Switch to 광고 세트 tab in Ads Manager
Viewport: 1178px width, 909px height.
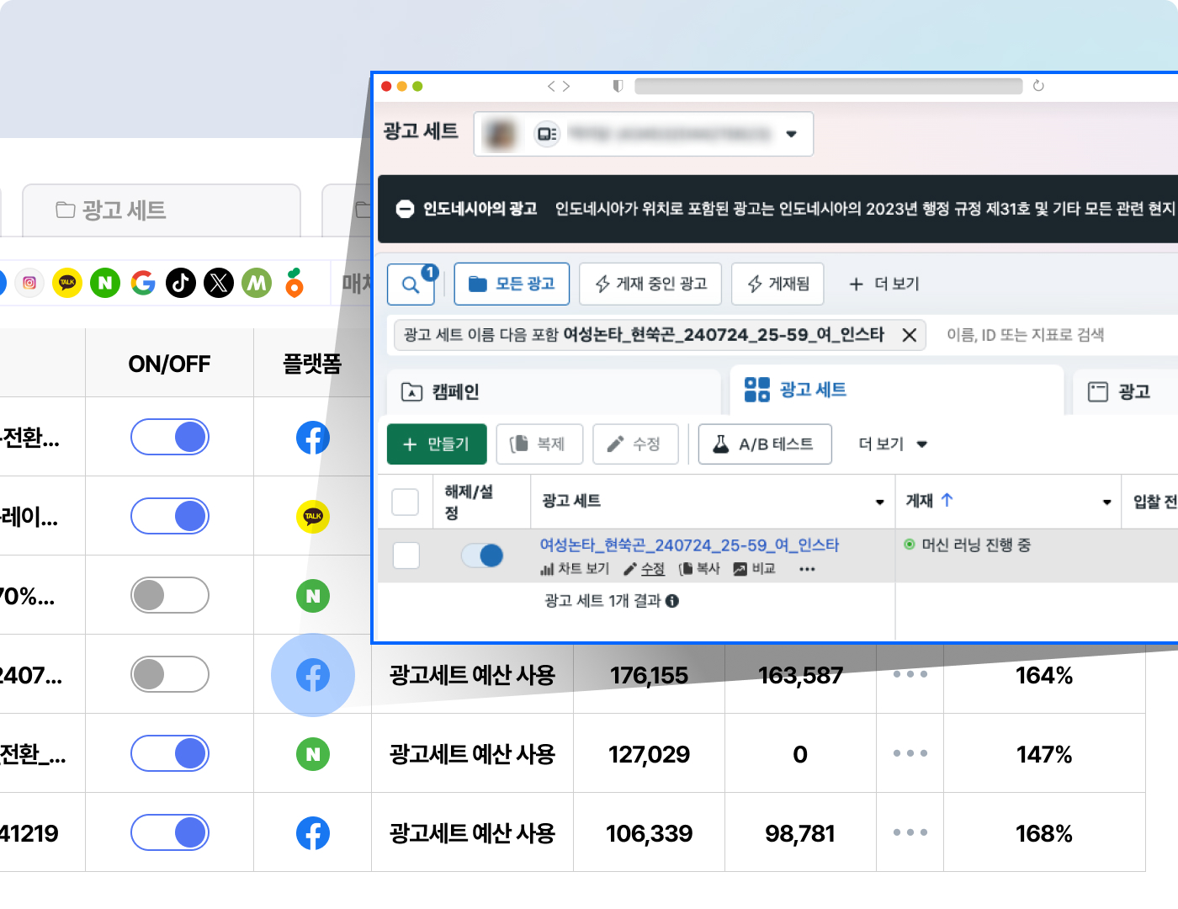click(x=897, y=390)
